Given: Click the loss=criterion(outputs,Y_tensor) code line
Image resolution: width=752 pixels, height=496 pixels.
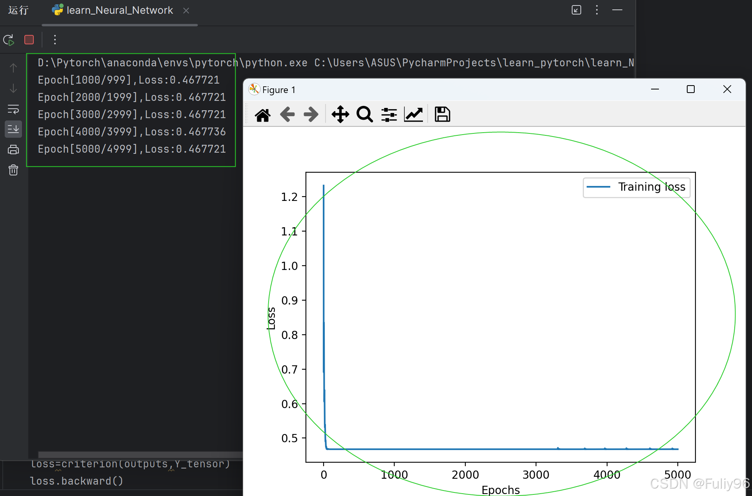Looking at the screenshot, I should 130,464.
